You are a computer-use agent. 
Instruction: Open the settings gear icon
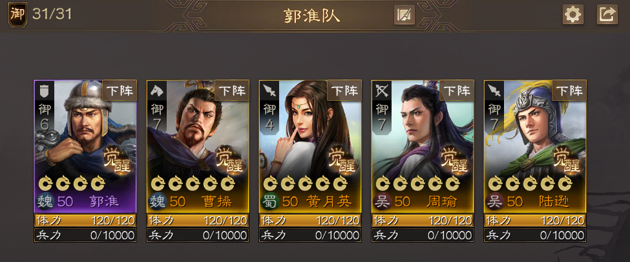[572, 14]
